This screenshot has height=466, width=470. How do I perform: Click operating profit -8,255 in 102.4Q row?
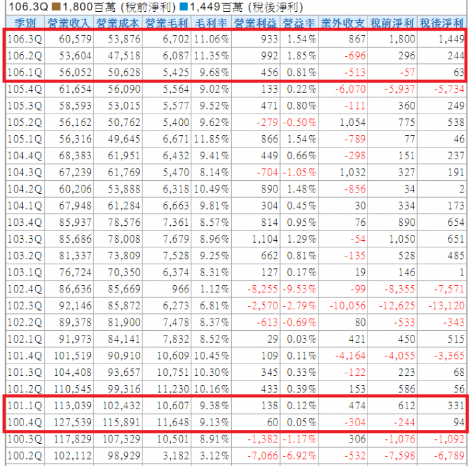(263, 289)
